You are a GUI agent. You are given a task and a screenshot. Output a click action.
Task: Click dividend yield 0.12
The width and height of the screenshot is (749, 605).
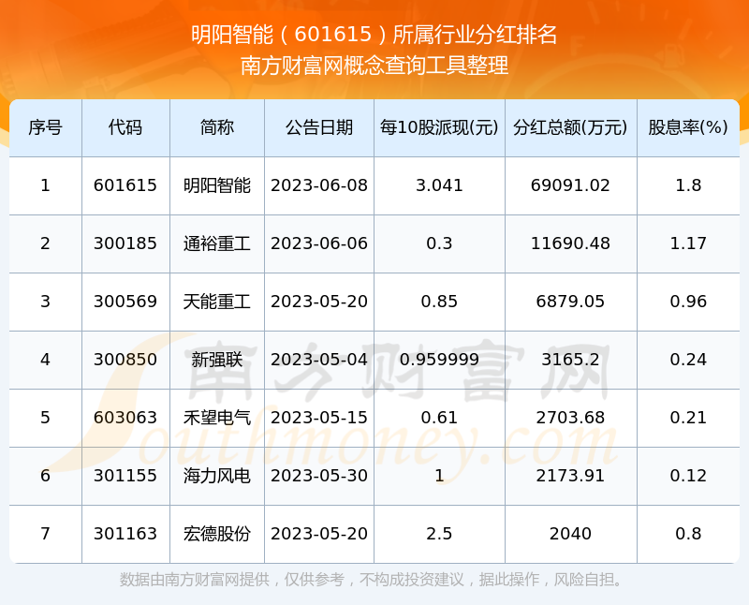click(x=688, y=476)
